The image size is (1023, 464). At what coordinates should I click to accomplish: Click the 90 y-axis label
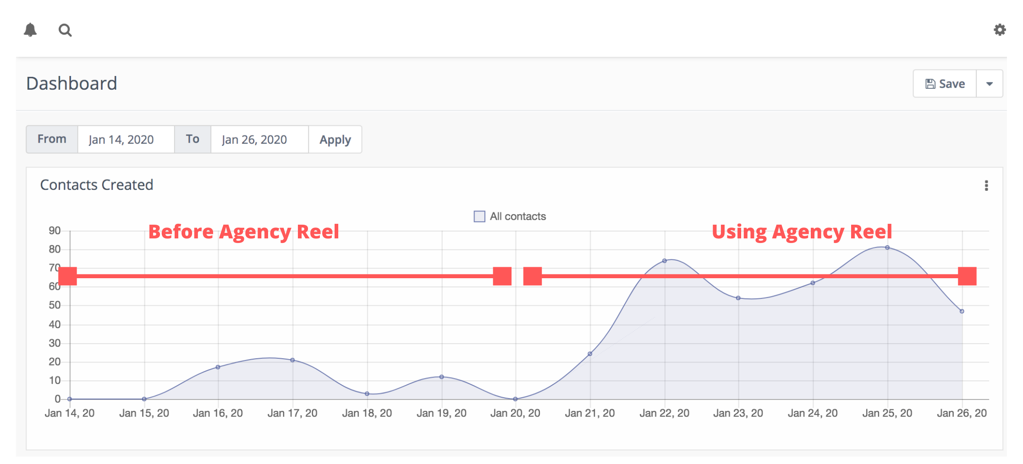coord(55,231)
